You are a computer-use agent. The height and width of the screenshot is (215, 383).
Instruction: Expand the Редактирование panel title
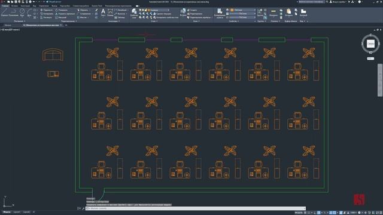pyautogui.click(x=69, y=21)
